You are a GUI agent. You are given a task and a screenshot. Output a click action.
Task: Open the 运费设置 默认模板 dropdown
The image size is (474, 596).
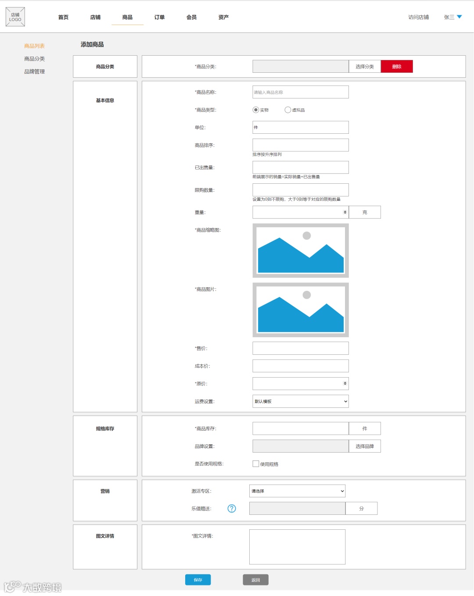pyautogui.click(x=301, y=401)
